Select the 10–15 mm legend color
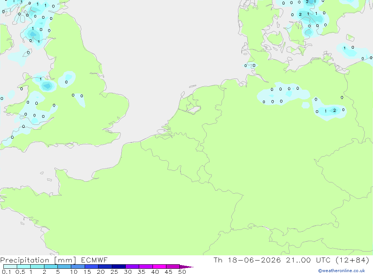373x274 pixels. click(x=78, y=267)
